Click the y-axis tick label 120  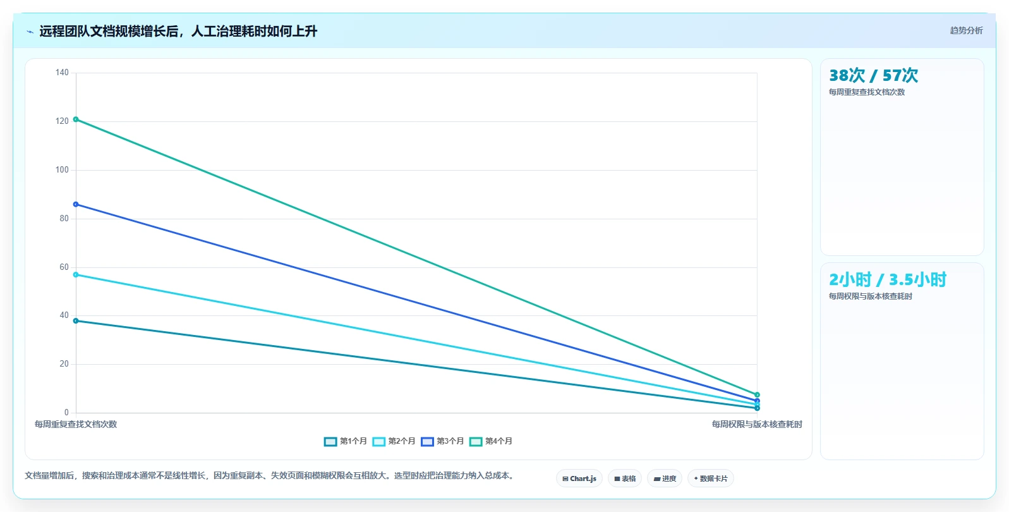(x=62, y=121)
